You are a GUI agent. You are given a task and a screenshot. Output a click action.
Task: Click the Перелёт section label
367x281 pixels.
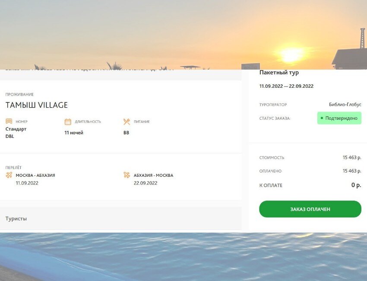[13, 168]
